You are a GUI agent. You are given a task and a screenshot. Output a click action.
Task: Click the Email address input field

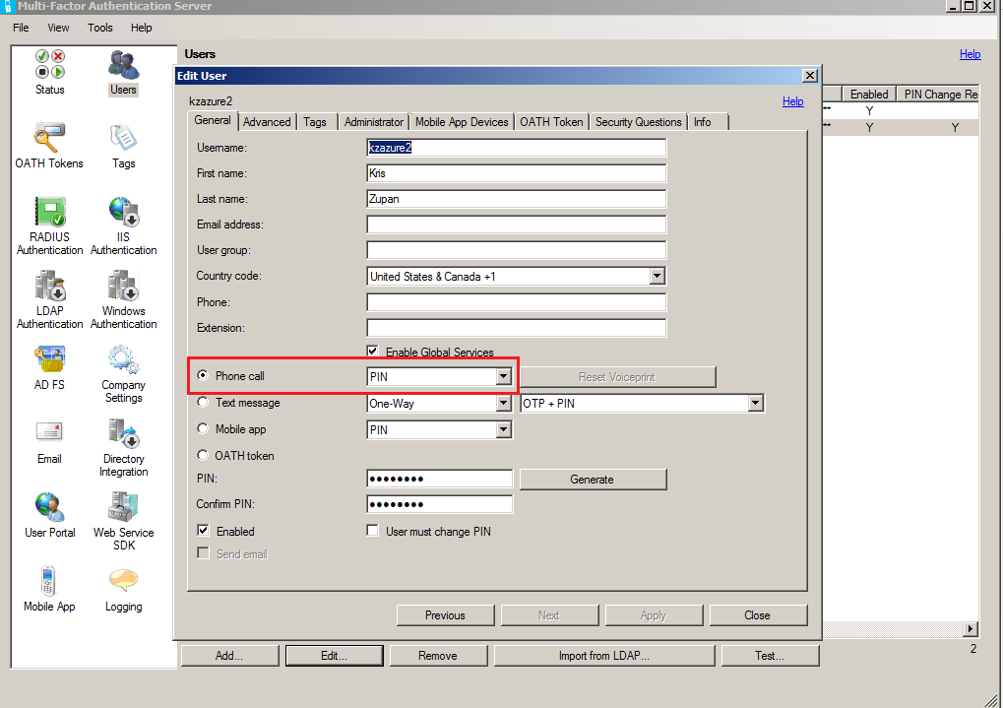tap(516, 225)
